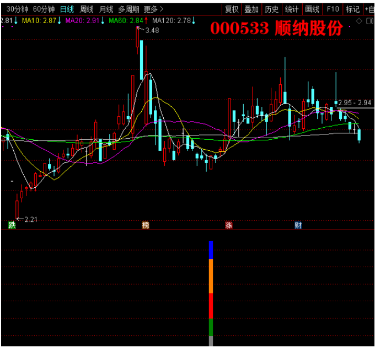Switch to the 30分钟 period tab

(x=17, y=9)
